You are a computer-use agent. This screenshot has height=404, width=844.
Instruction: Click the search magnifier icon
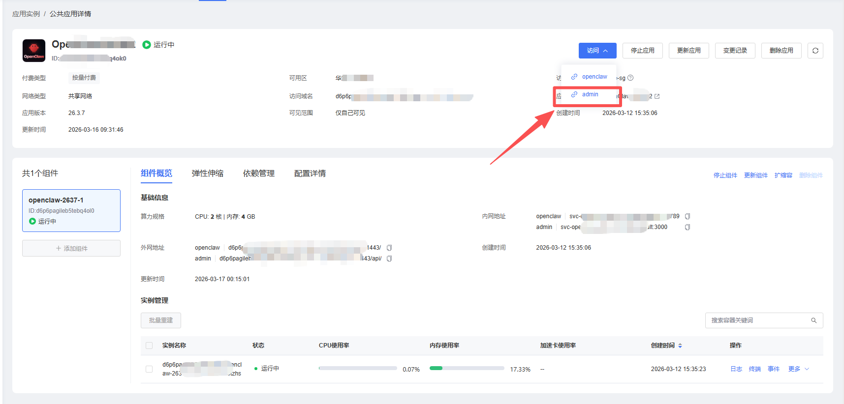pos(813,320)
